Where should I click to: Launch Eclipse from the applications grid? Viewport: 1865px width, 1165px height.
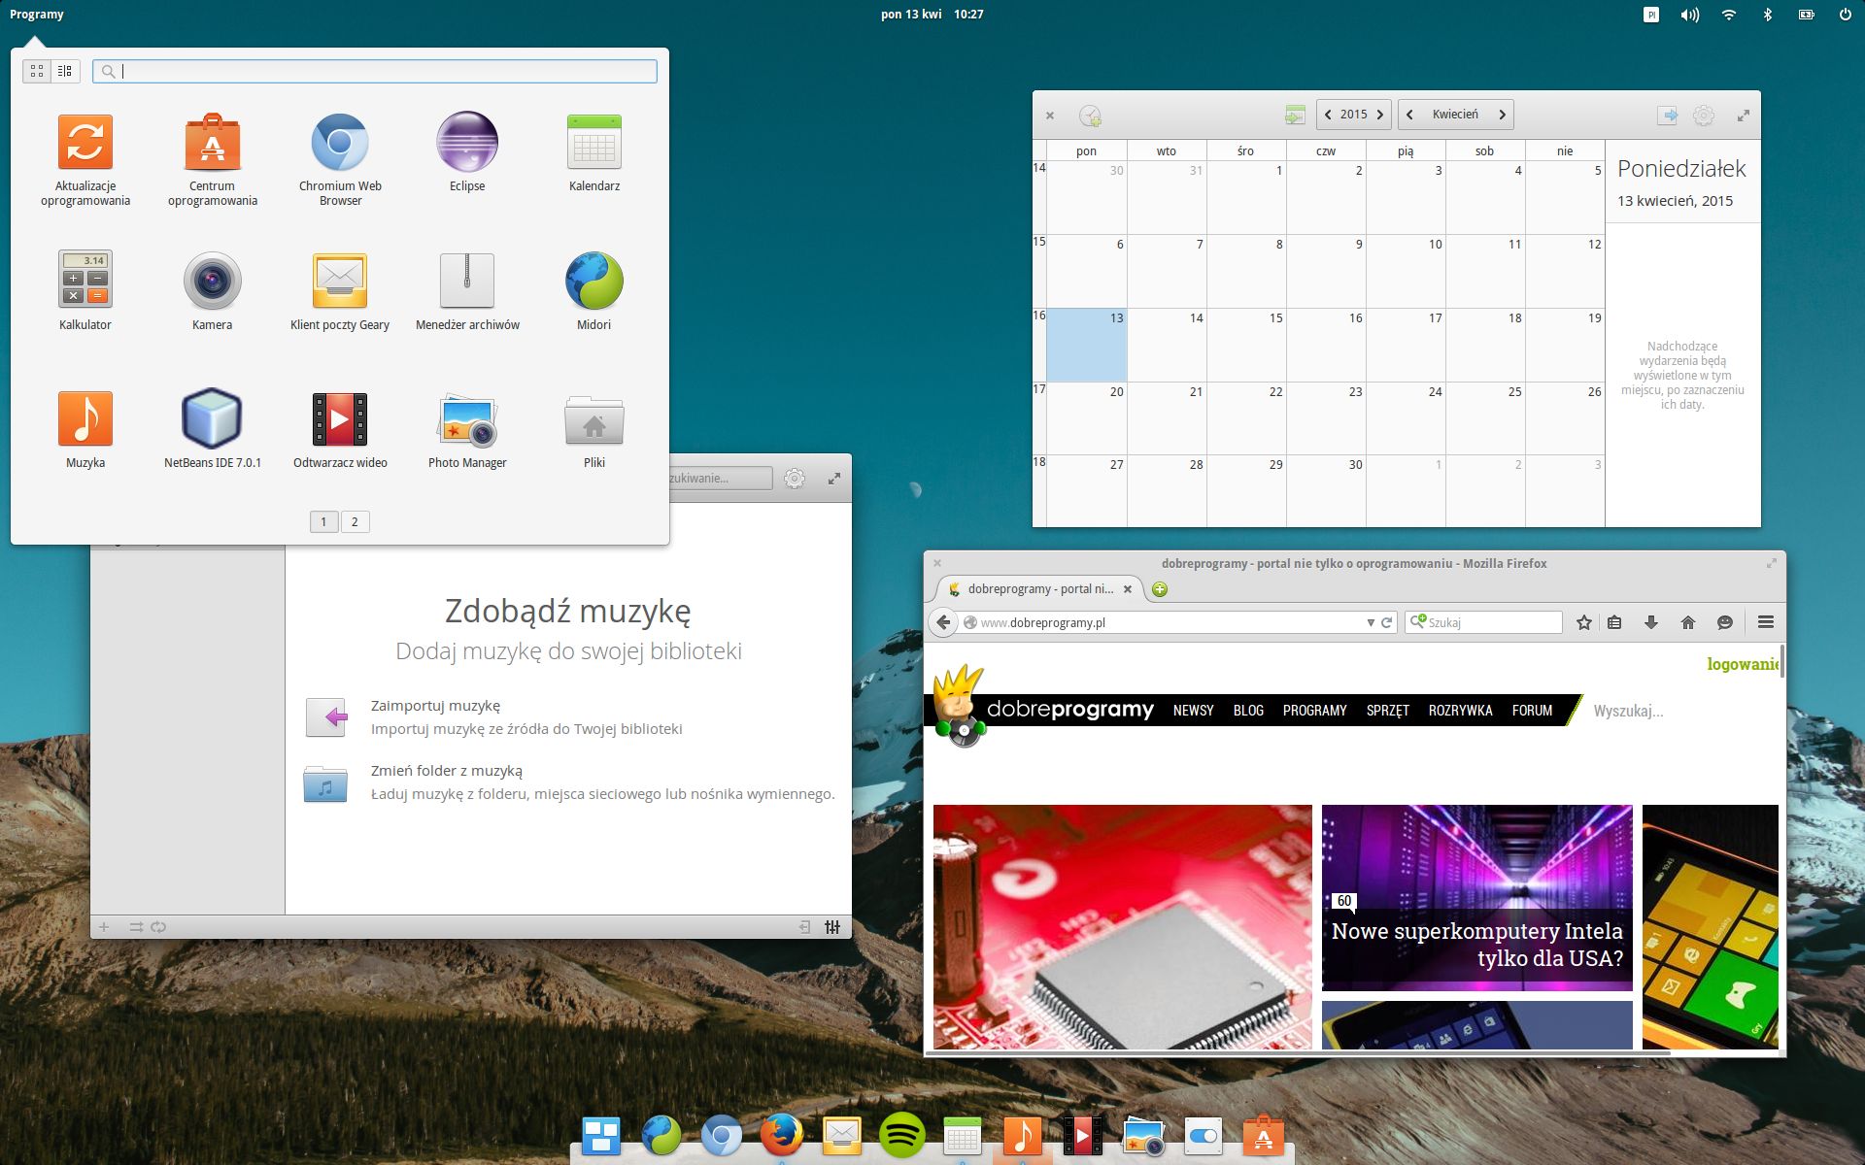467,153
